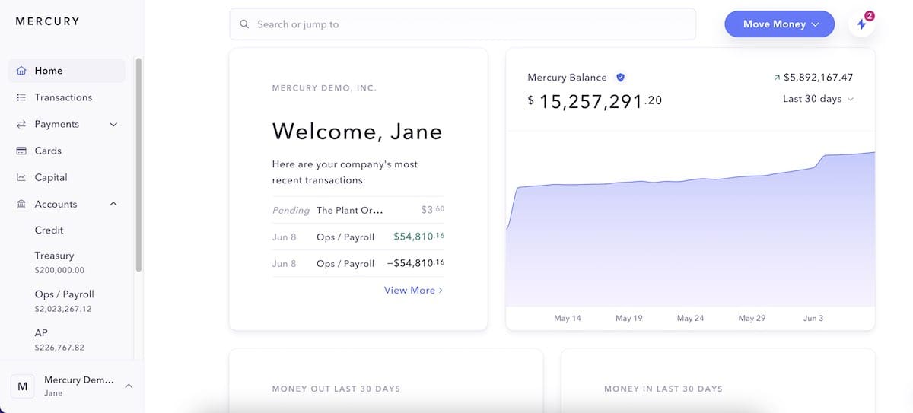Collapse the Accounts section chevron
The height and width of the screenshot is (413, 913).
point(114,204)
